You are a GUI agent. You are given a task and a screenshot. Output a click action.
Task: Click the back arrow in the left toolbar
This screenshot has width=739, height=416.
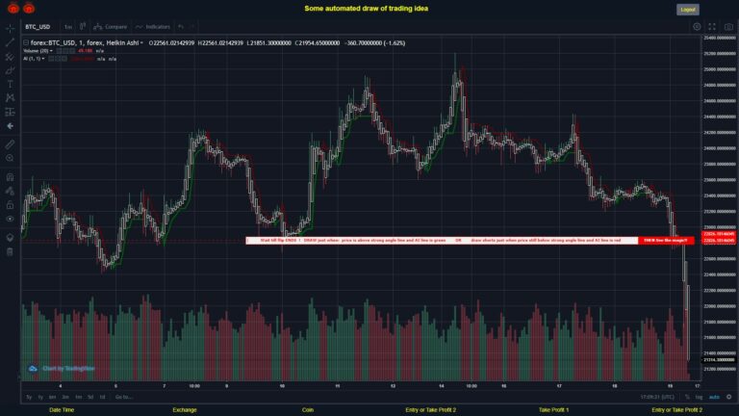point(10,126)
